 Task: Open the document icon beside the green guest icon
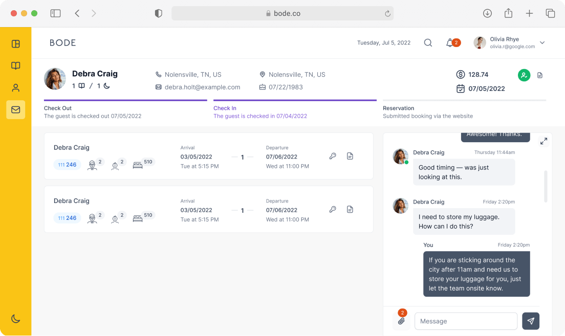pos(540,75)
